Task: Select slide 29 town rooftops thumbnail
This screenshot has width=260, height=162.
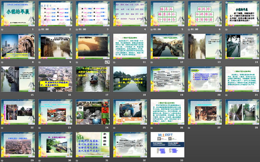Action: click(x=18, y=145)
